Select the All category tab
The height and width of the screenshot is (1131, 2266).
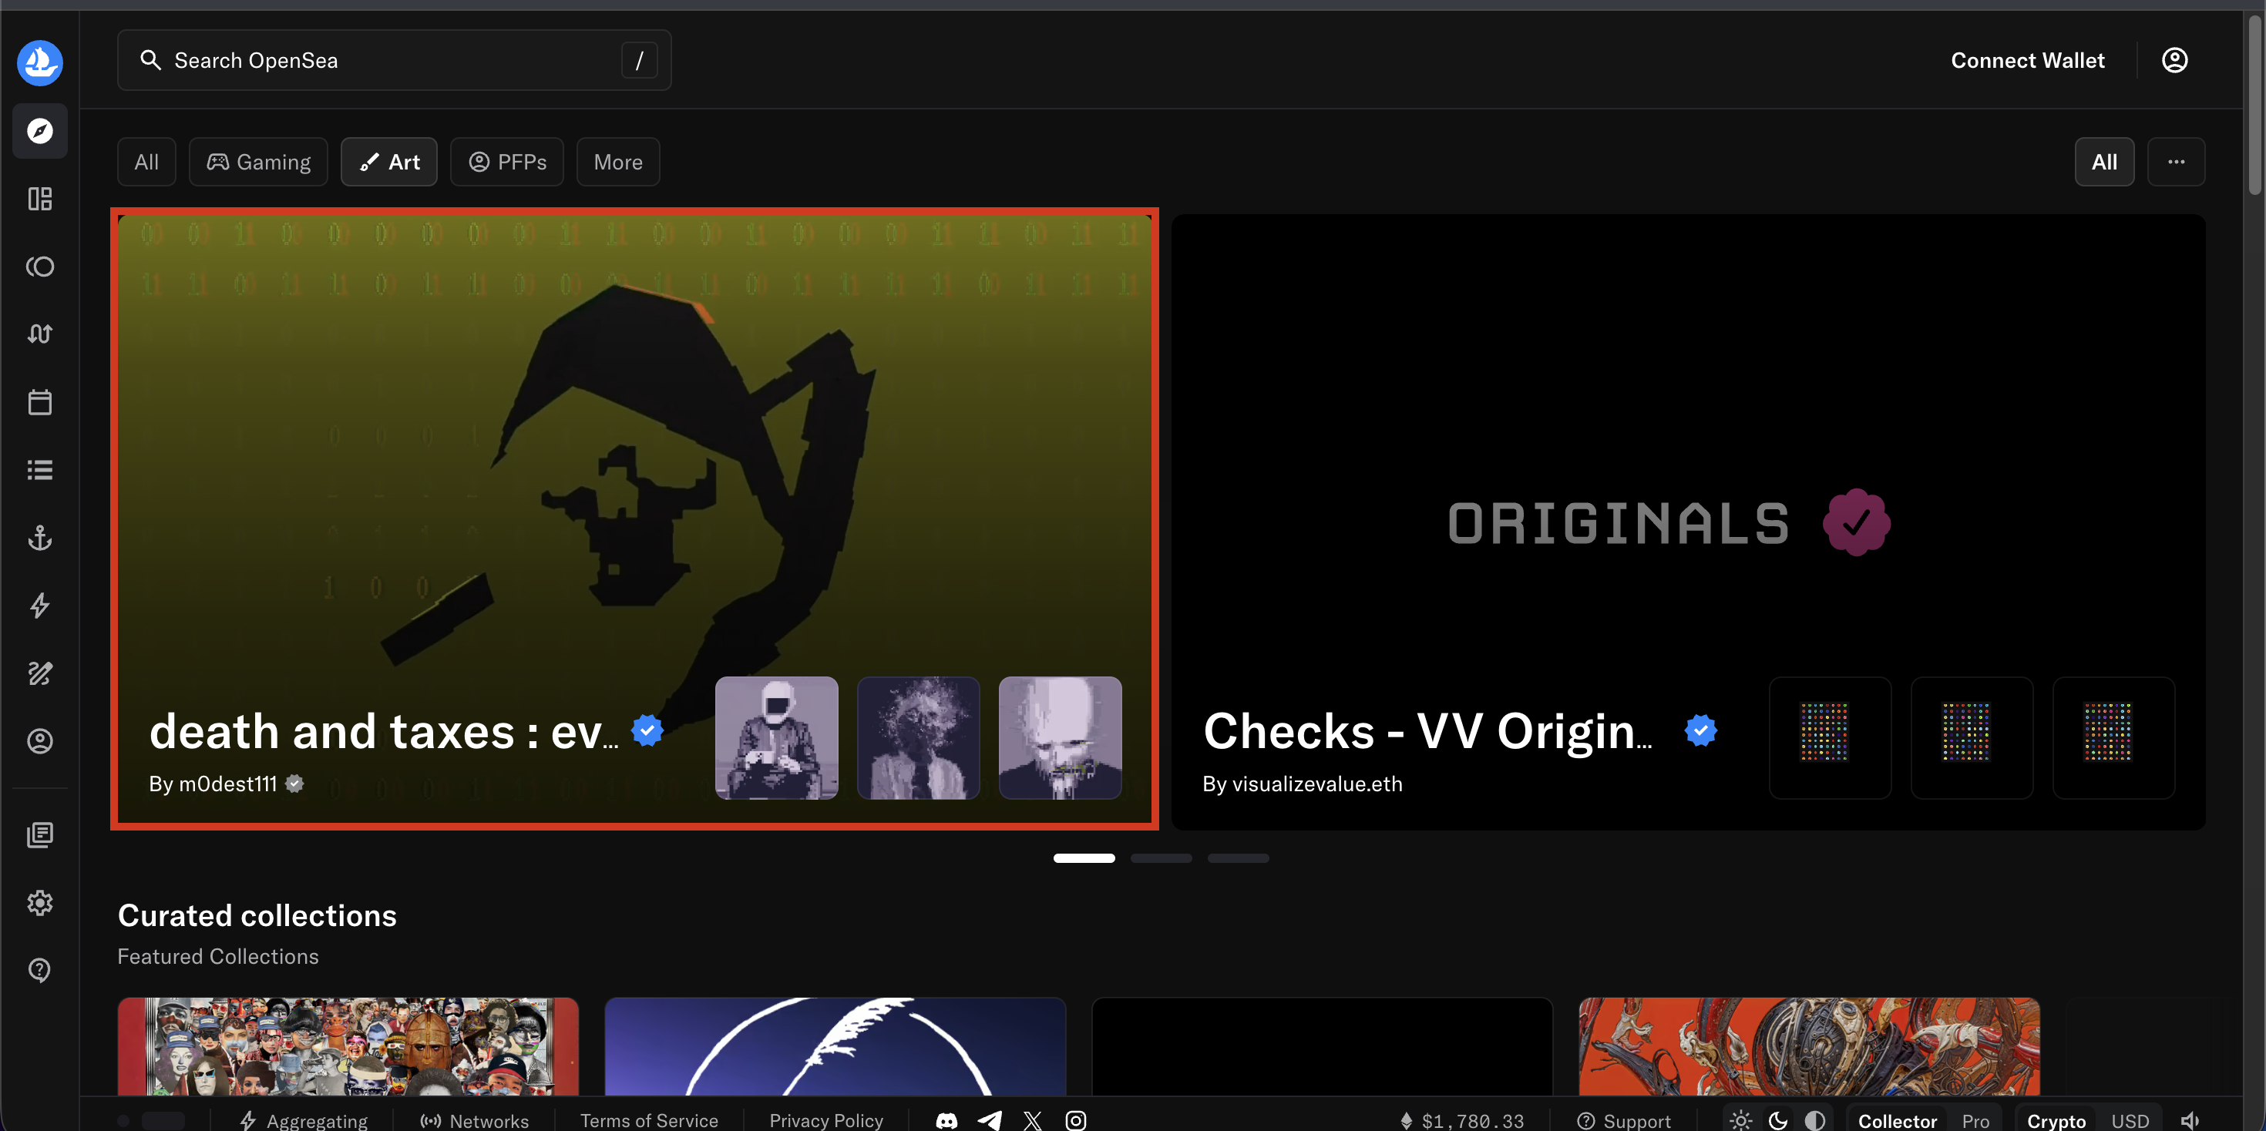tap(147, 162)
